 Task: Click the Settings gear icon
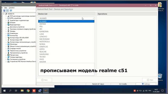pyautogui.click(x=143, y=84)
